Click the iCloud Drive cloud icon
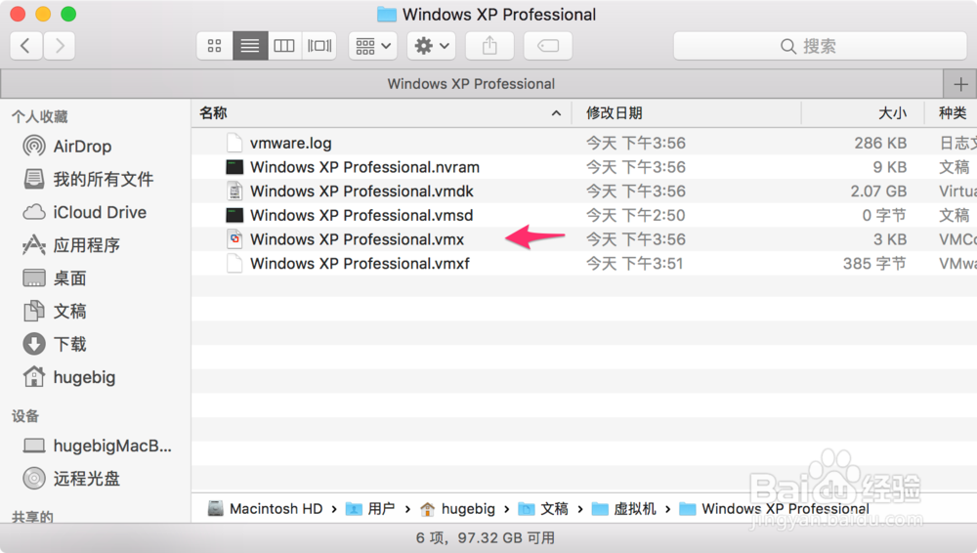Image resolution: width=977 pixels, height=553 pixels. pyautogui.click(x=33, y=212)
